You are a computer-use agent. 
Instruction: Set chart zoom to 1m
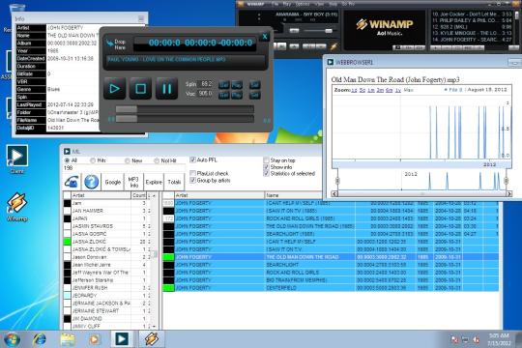[x=371, y=90]
